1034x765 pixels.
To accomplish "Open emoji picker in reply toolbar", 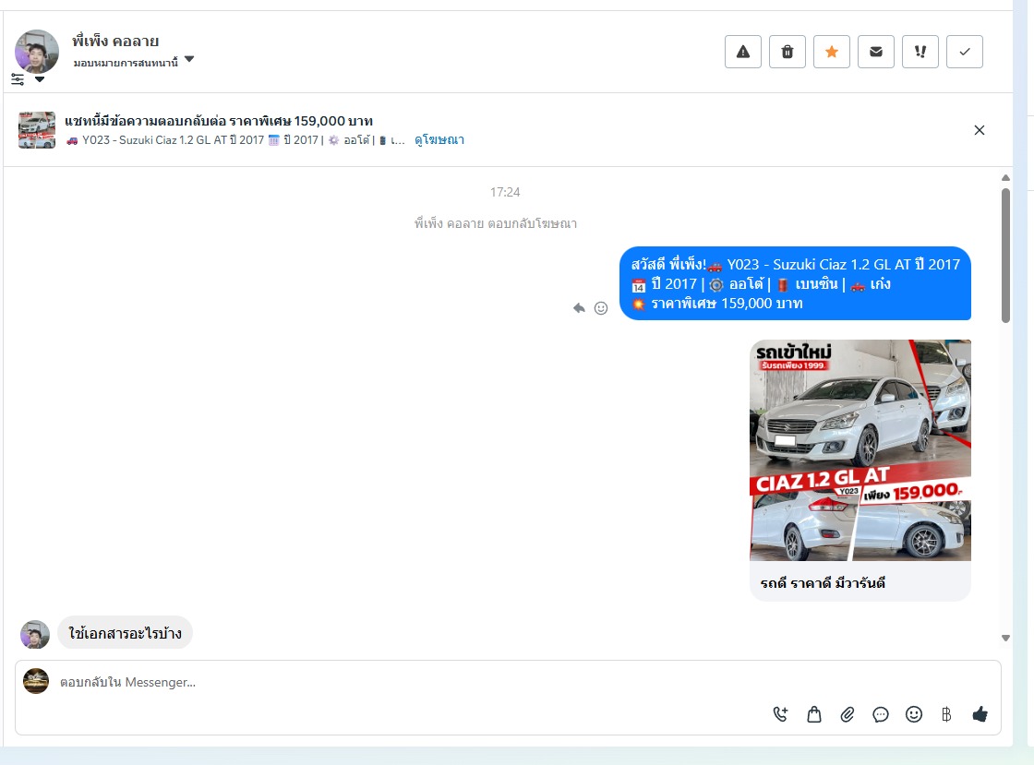I will pyautogui.click(x=914, y=714).
